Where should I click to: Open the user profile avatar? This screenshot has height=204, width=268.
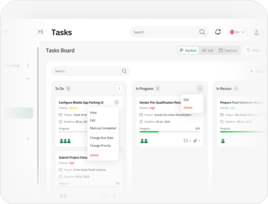click(256, 32)
